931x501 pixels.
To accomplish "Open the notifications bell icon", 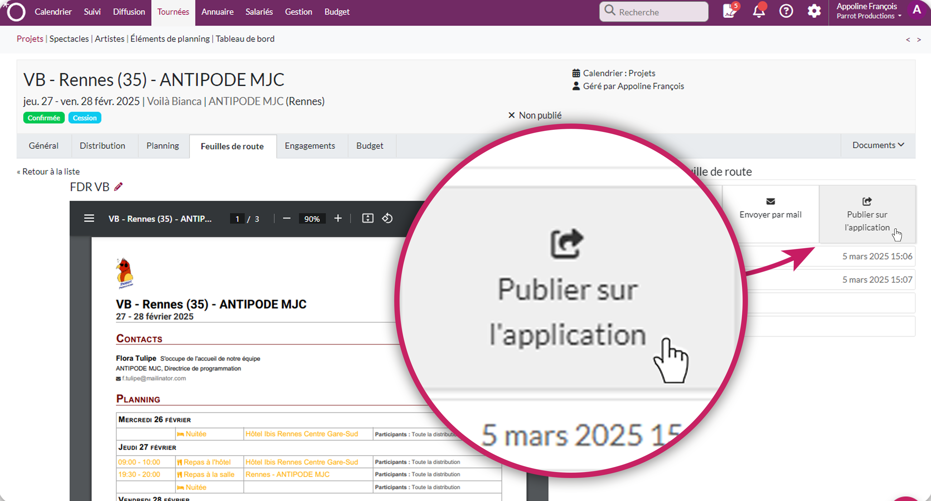I will pos(759,11).
